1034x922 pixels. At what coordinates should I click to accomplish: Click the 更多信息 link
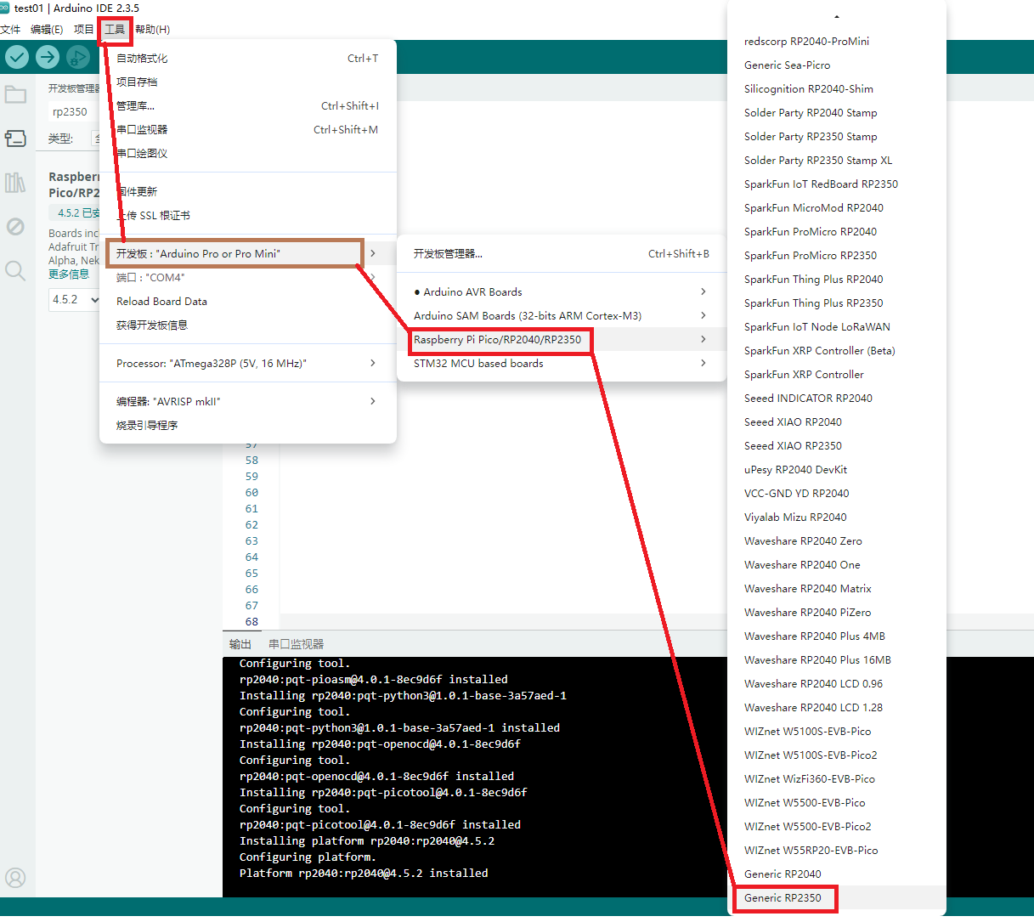(69, 274)
